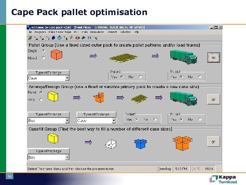Choose Truck No in Pallet Group
Screen dimensions: 246x185
pos(200,77)
